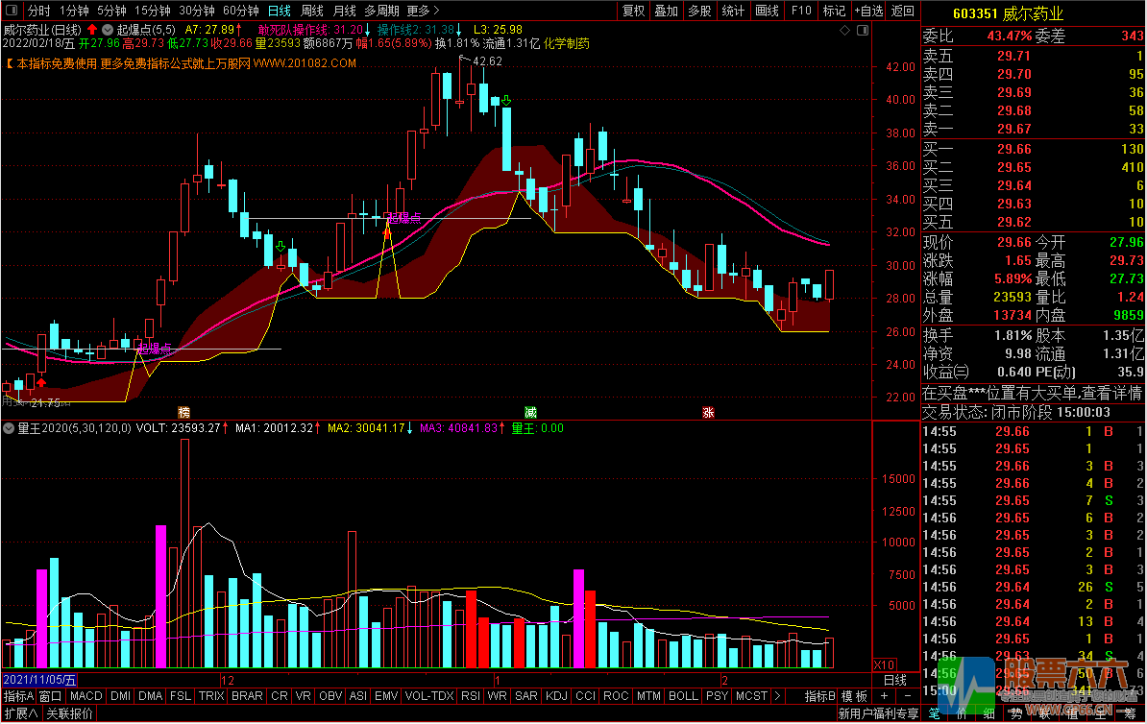Add the stock via the +自选 button

pyautogui.click(x=868, y=11)
